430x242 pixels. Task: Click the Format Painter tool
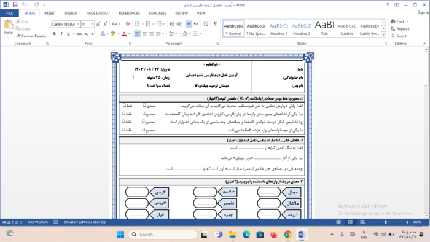coord(31,36)
